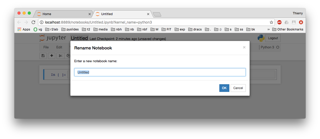
Task: Confirm the rename with OK
Action: click(x=224, y=88)
